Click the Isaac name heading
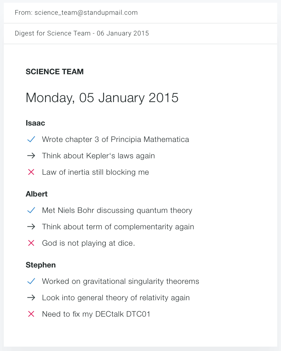 pos(35,123)
